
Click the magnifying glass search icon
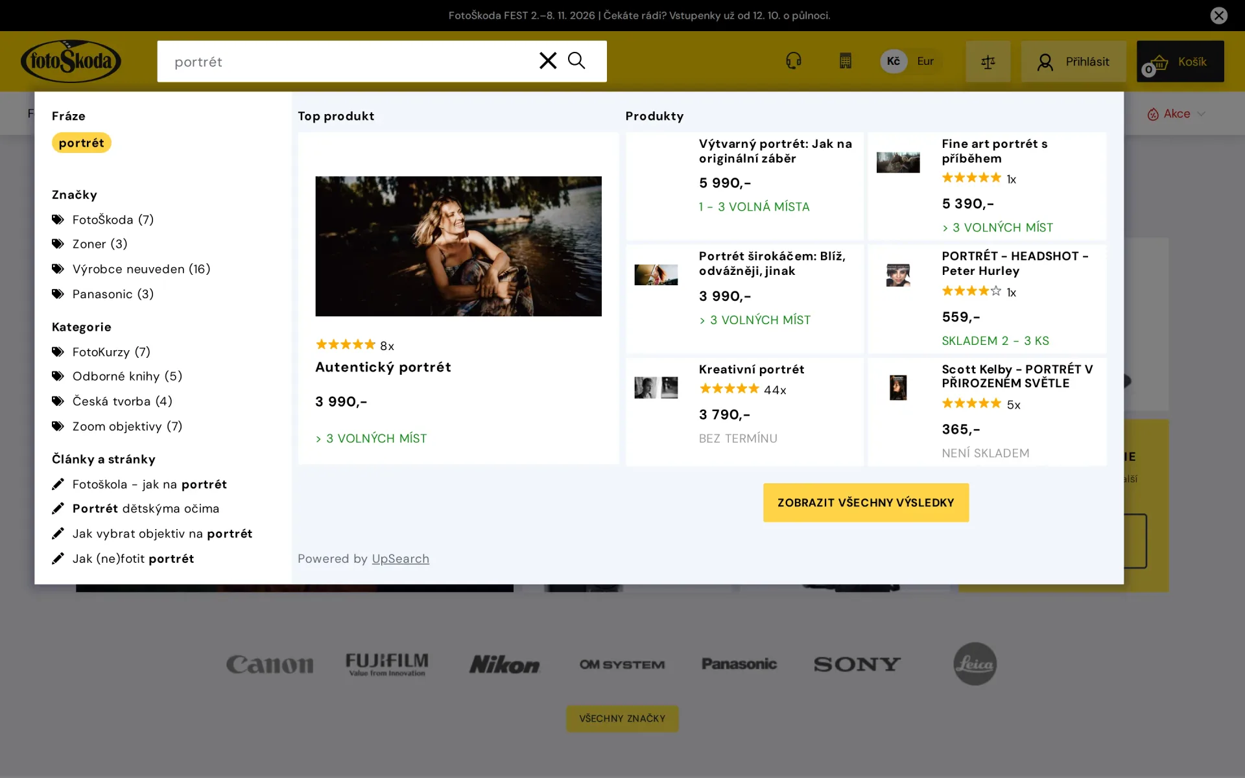click(576, 61)
